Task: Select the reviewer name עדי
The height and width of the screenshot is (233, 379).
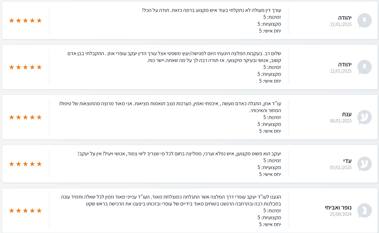Action: click(347, 161)
